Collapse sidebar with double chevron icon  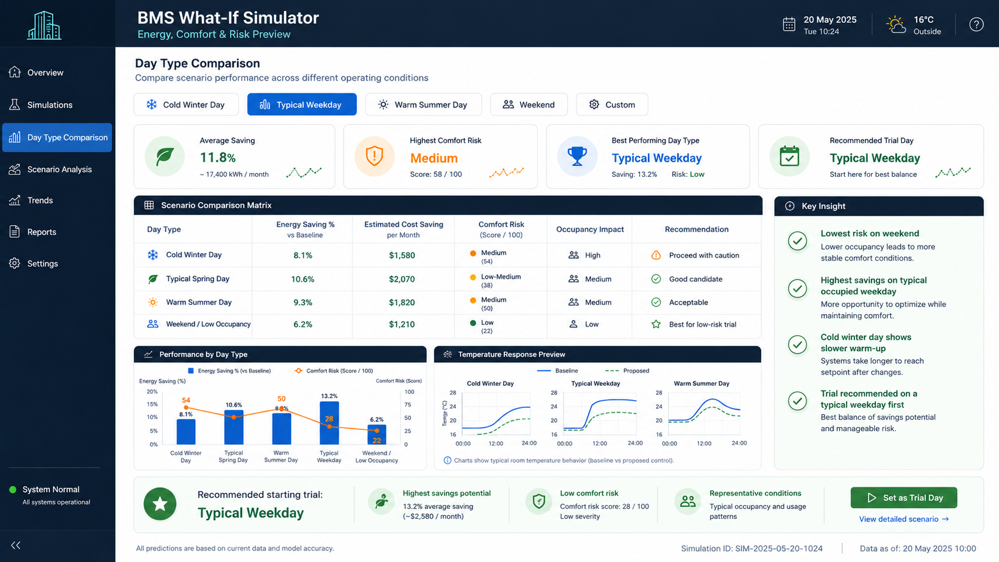(16, 545)
